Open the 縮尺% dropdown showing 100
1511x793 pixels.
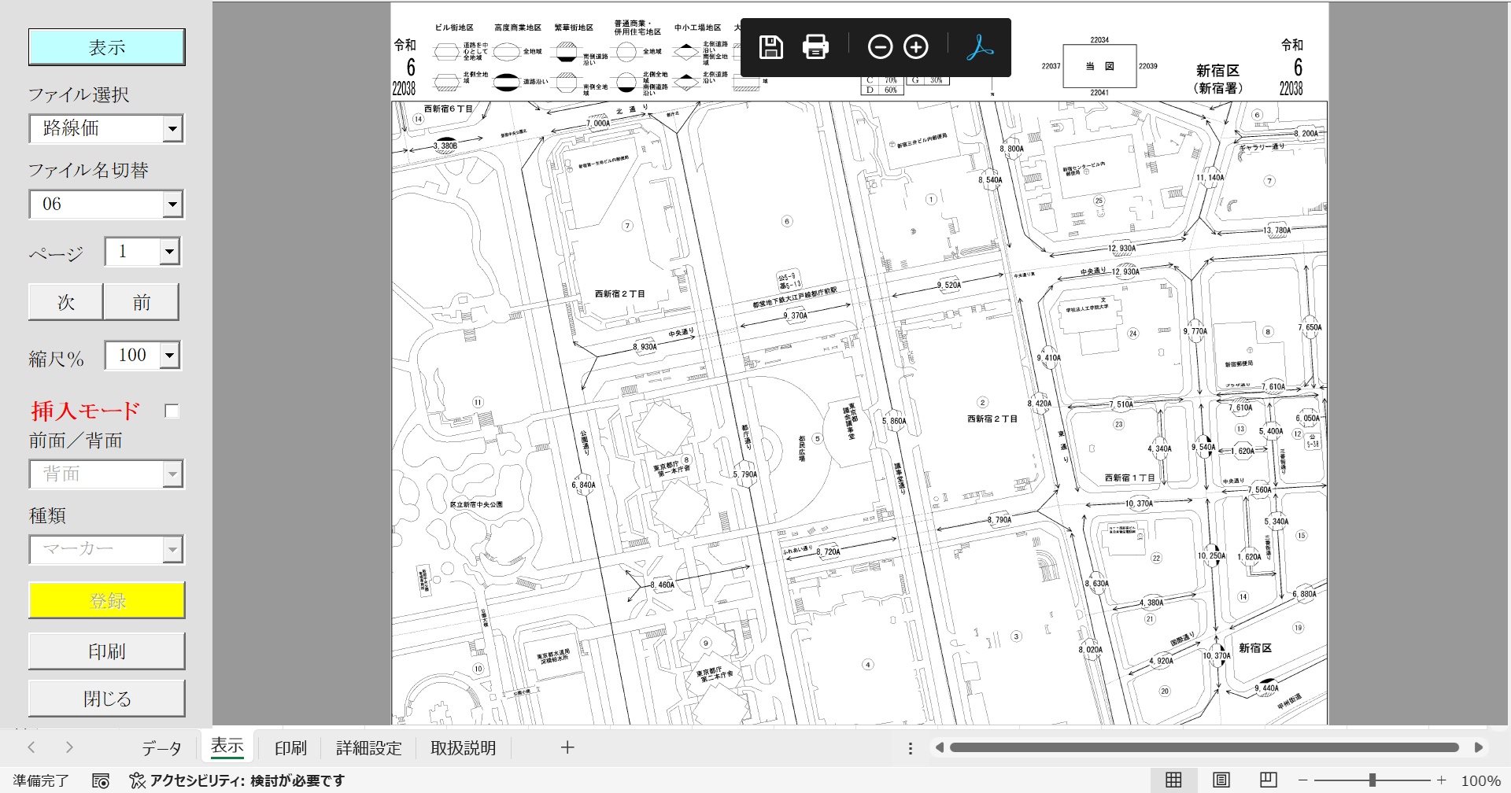[x=169, y=356]
